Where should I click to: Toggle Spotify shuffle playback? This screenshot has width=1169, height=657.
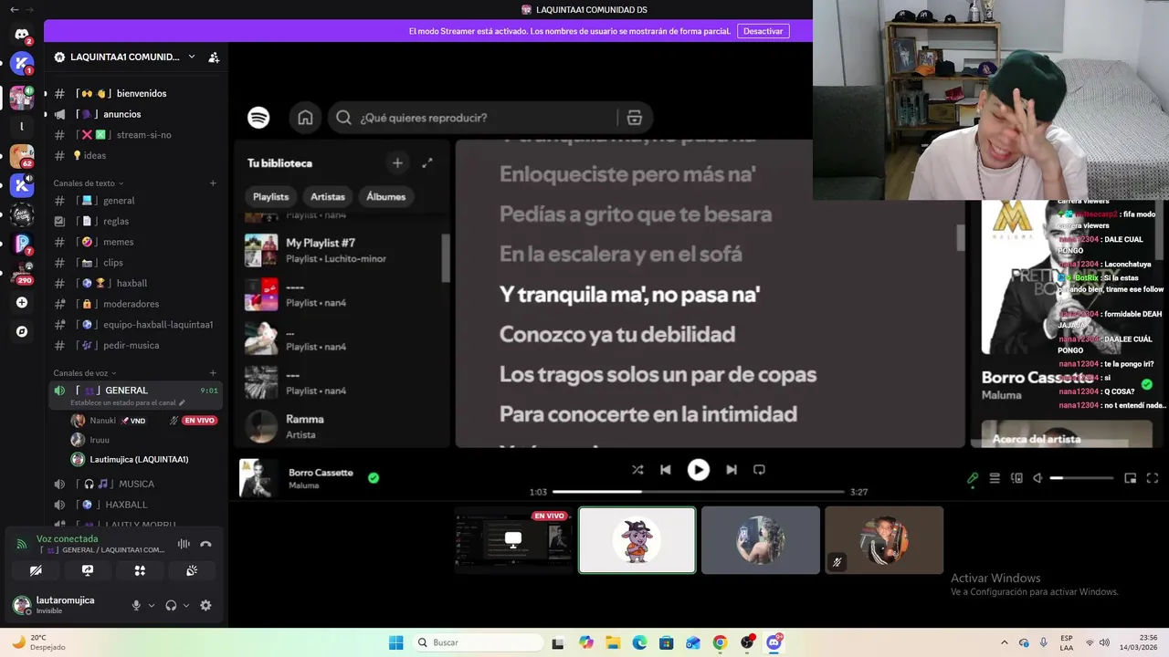point(637,470)
